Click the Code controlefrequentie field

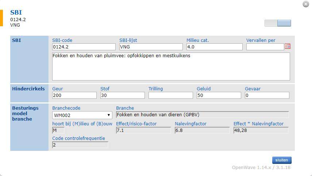(80, 145)
